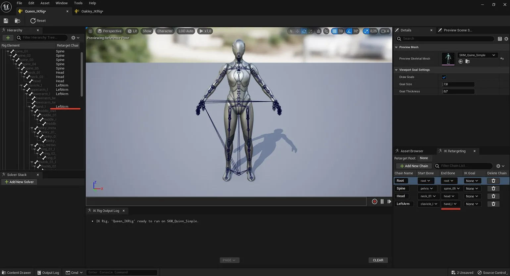Open the Window menu
Screen dimensions: 510x276
click(x=61, y=3)
